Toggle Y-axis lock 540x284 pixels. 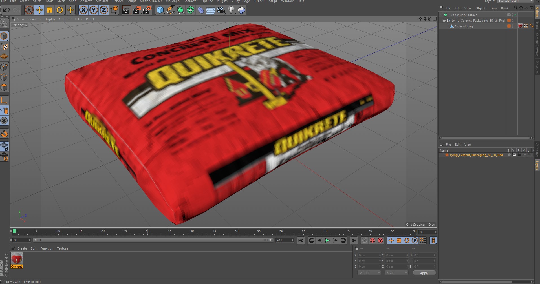coord(93,10)
